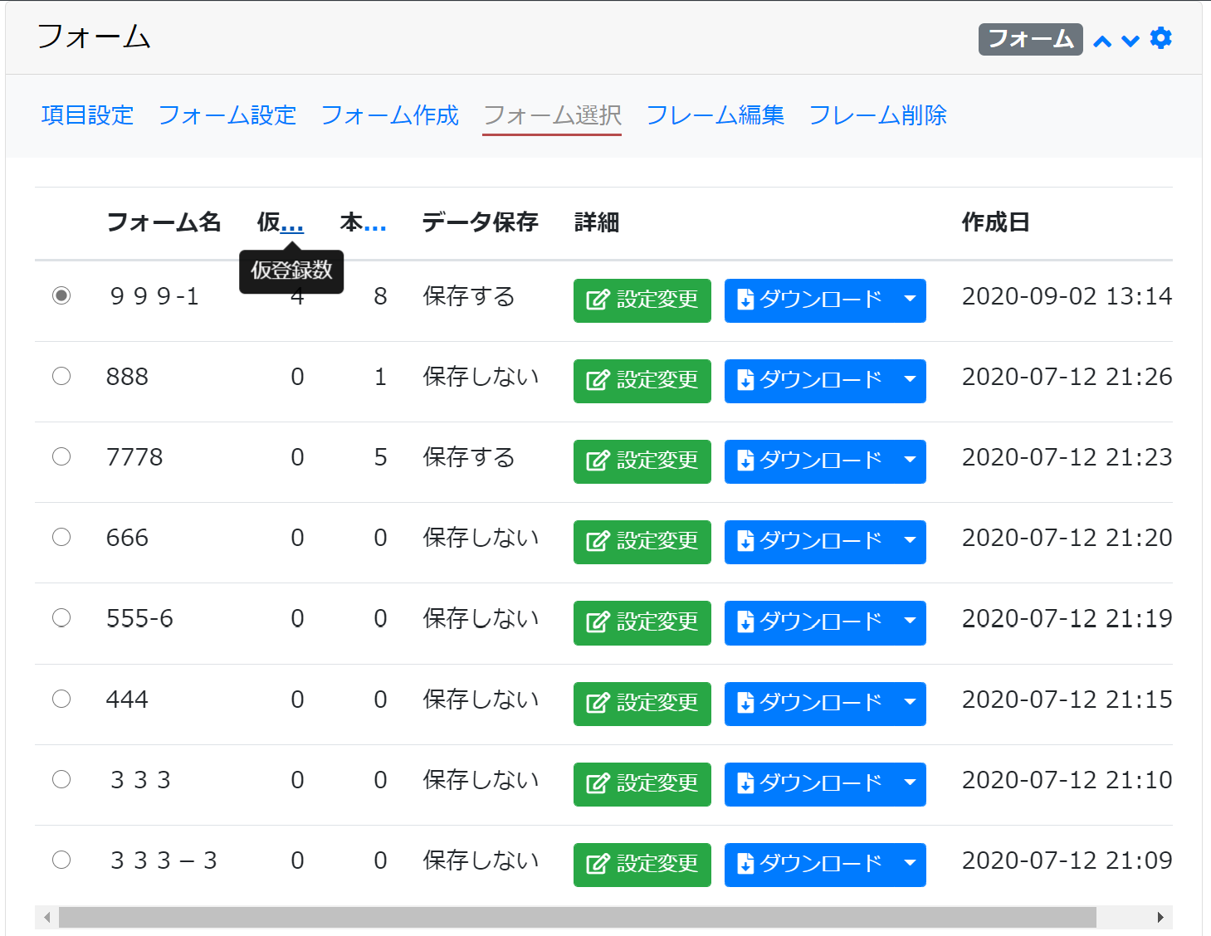Viewport: 1211px width, 936px height.
Task: Click the pencil edit icon for form 333-3
Action: point(597,865)
